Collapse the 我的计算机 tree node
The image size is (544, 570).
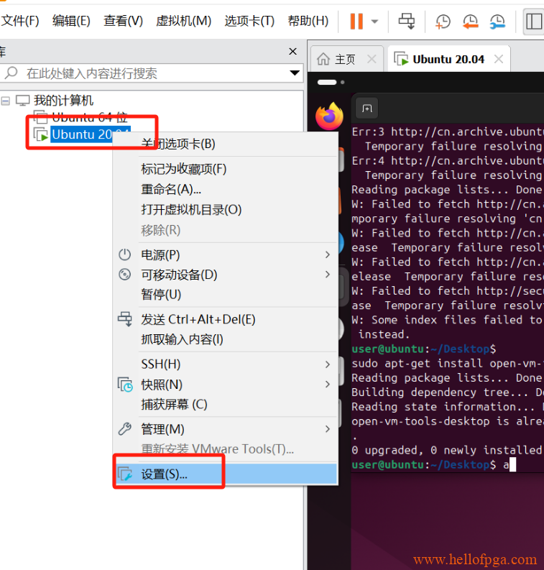click(x=6, y=101)
